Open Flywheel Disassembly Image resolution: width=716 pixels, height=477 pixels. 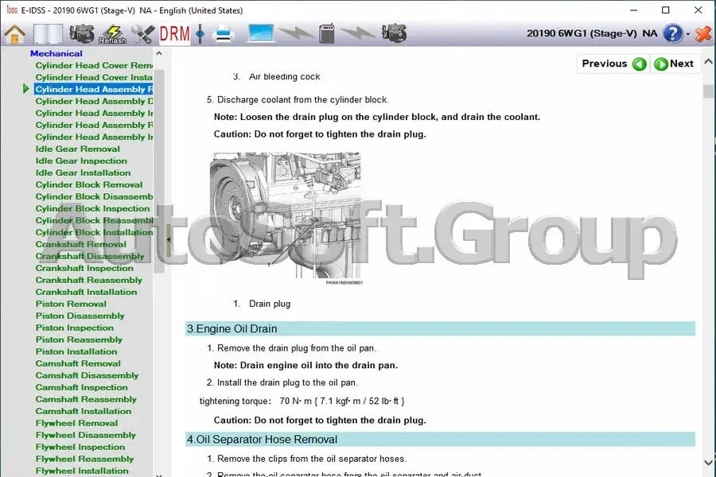coord(86,435)
